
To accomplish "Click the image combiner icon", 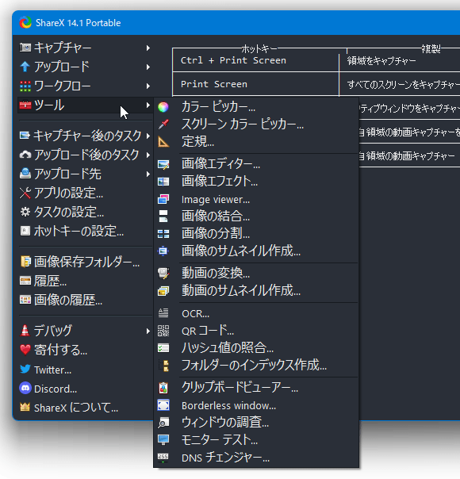I will pyautogui.click(x=163, y=216).
